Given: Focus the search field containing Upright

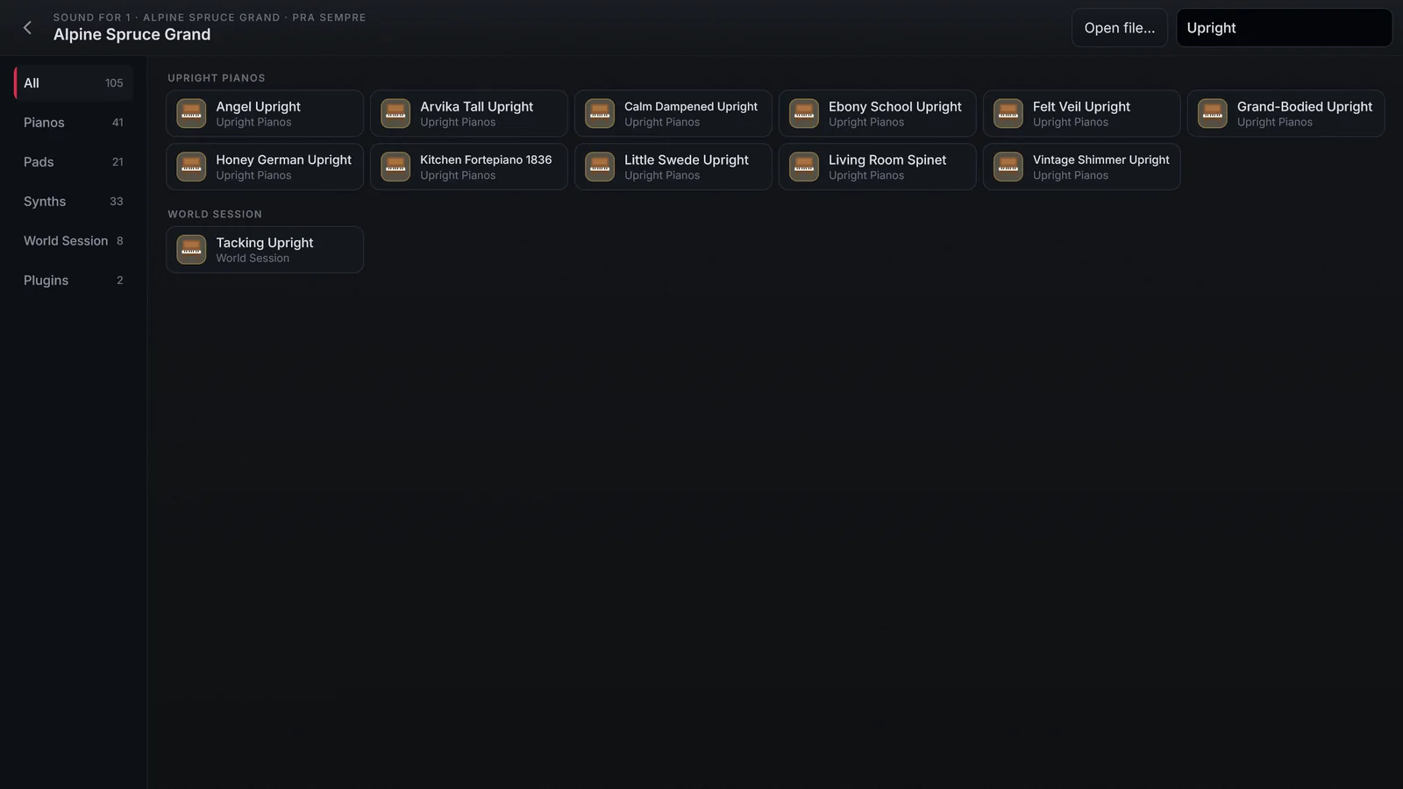Looking at the screenshot, I should click(x=1284, y=28).
